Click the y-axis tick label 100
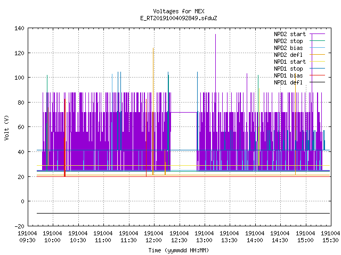Image resolution: width=341 pixels, height=255 pixels. (19, 78)
